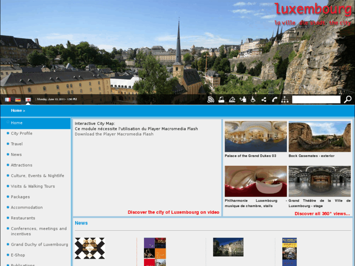This screenshot has width=355, height=266.
Task: Click the send by email icon
Action: [232, 100]
